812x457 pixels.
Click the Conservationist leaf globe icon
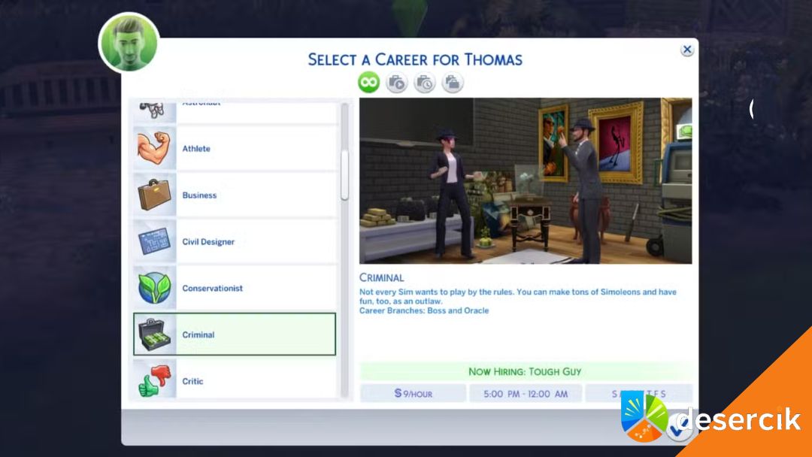155,289
